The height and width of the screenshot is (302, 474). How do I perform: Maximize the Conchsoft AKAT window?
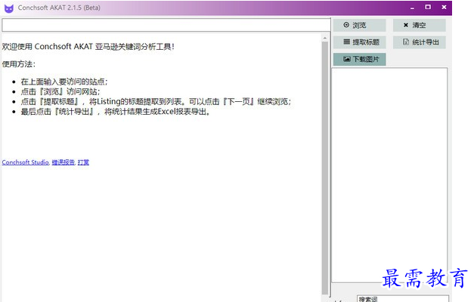[428, 7]
